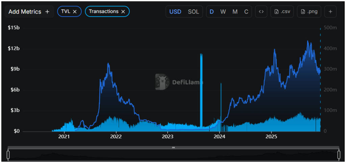The width and height of the screenshot is (346, 163).
Task: Open the Add Metrics menu
Action: tap(25, 11)
